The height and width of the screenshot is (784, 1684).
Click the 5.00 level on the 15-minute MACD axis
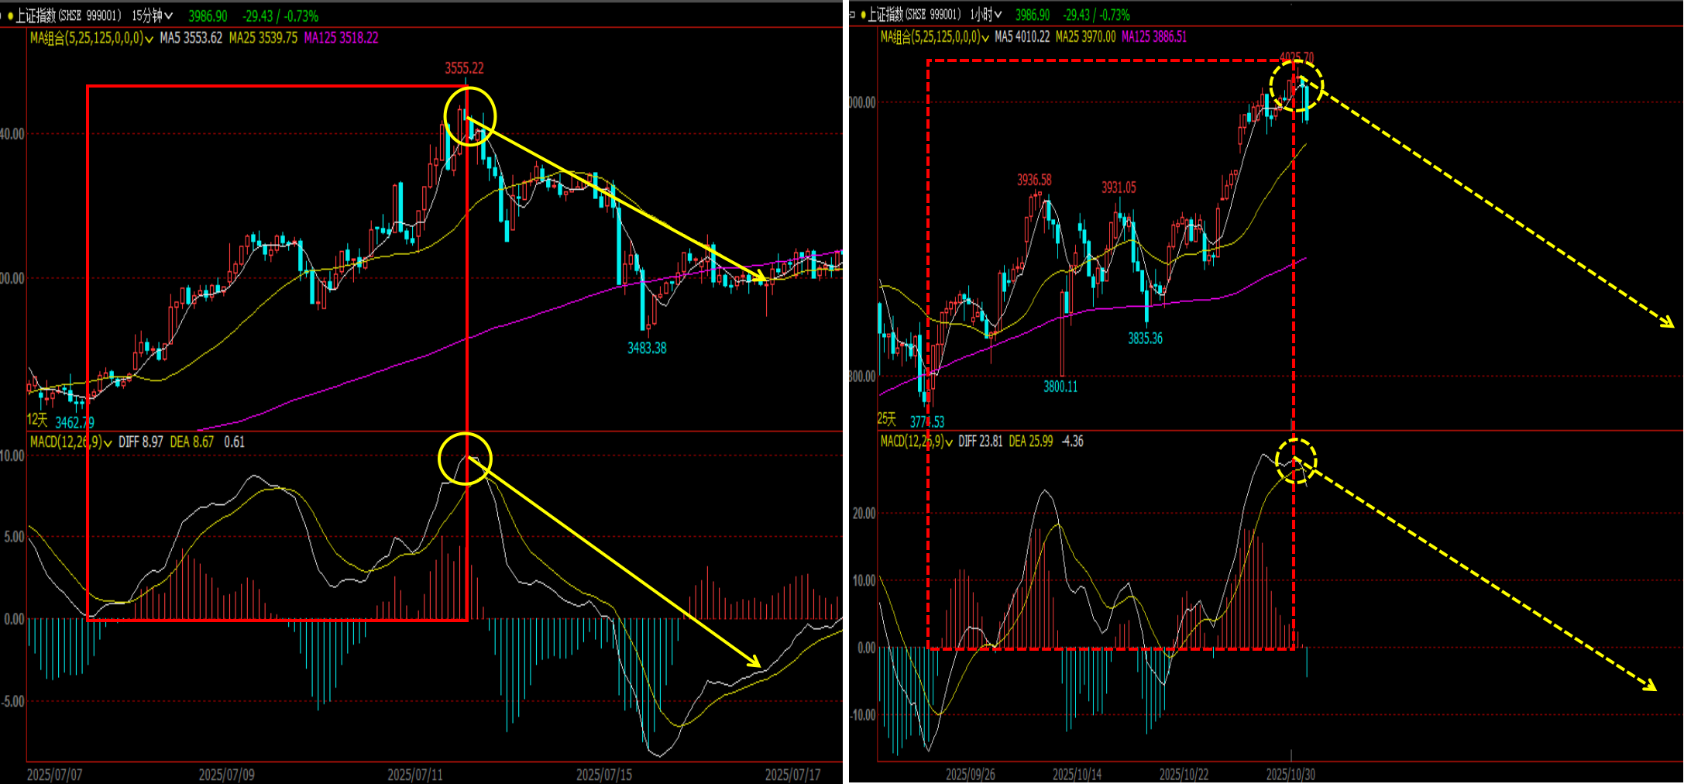(14, 537)
